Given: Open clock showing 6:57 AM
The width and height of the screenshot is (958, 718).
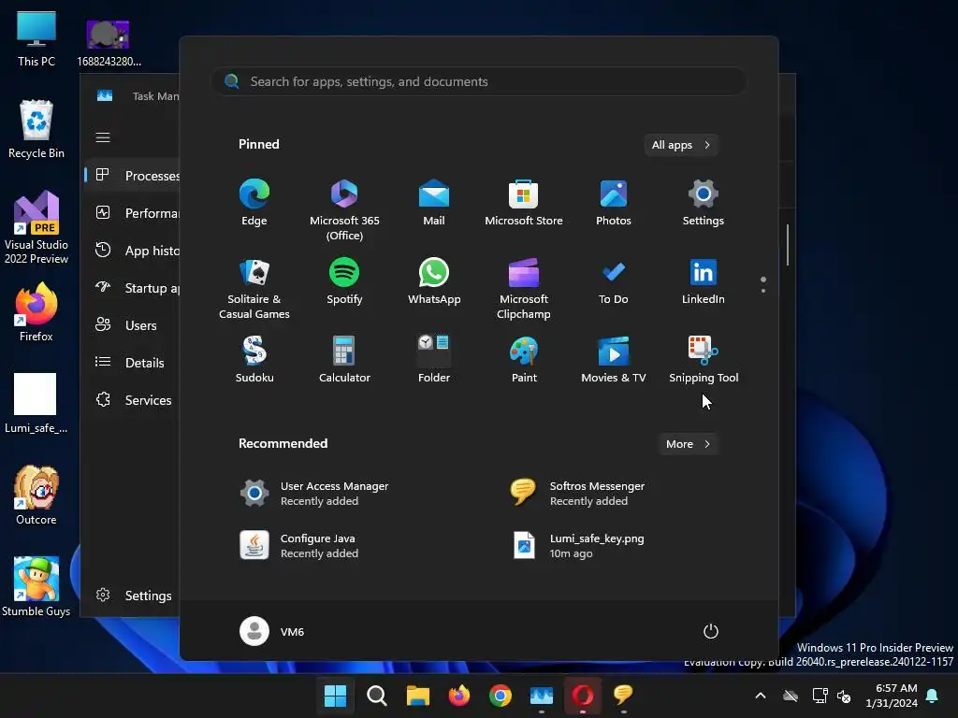Looking at the screenshot, I should (892, 696).
